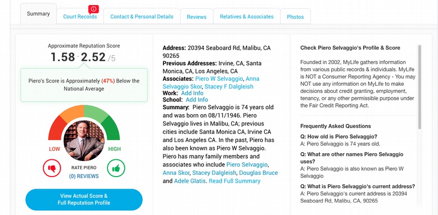Open the Summary tab
The image size is (438, 215).
tap(38, 13)
